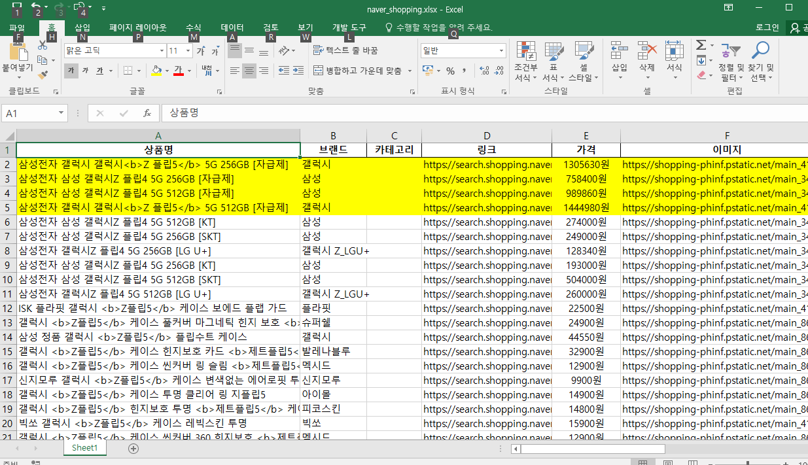Toggle right horizontal alignment
This screenshot has width=808, height=465.
(264, 71)
